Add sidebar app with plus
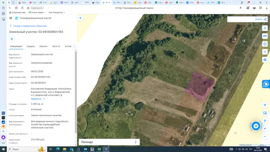 tap(3, 131)
